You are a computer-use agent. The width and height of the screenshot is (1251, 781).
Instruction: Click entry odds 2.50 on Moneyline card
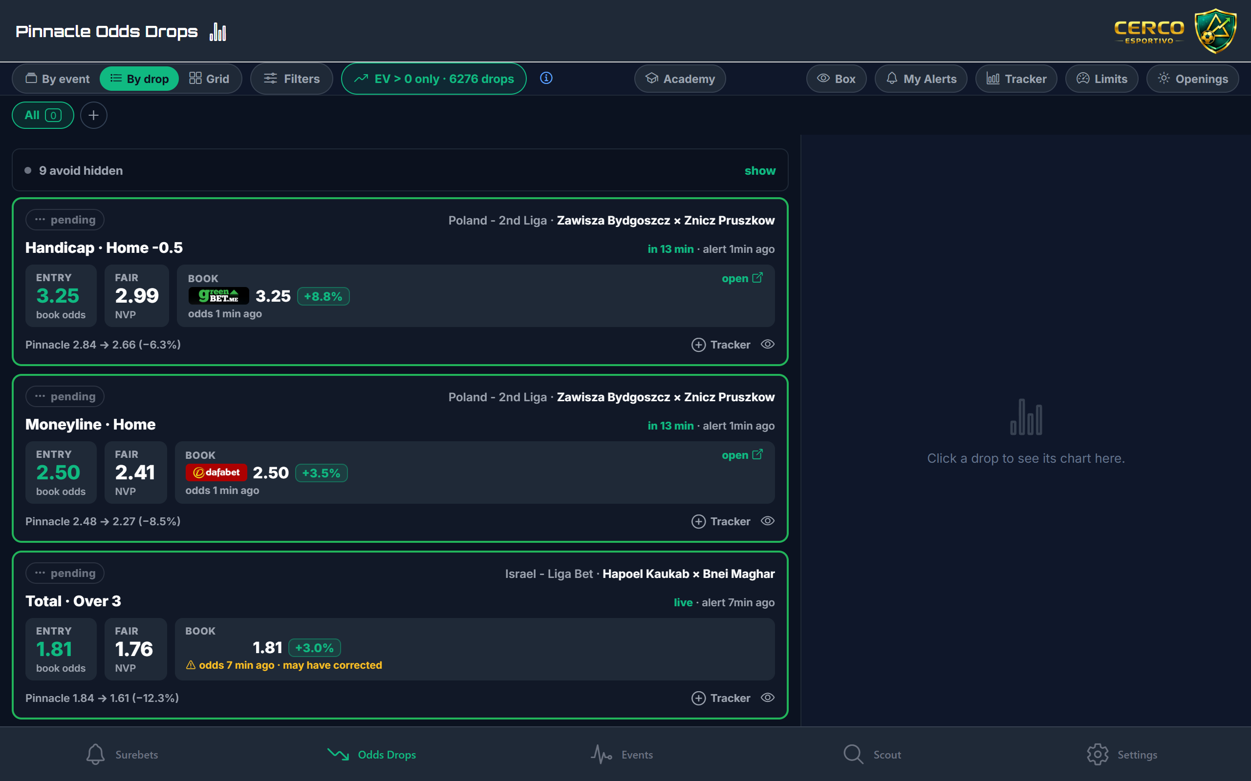tap(61, 472)
